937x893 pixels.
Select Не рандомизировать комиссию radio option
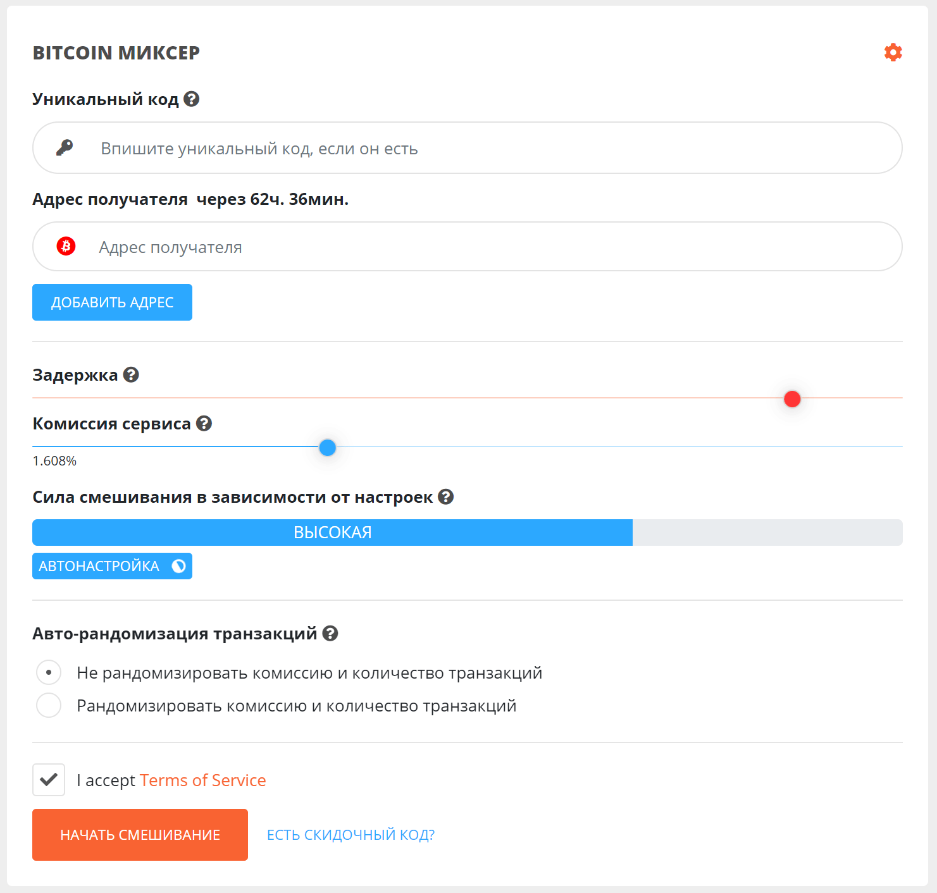coord(49,672)
